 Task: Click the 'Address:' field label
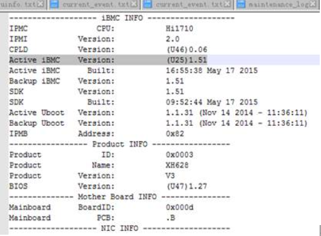coord(96,133)
